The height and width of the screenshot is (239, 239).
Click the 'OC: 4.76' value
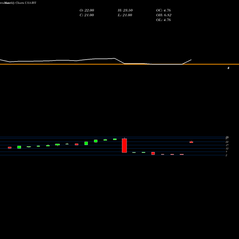[163, 11]
